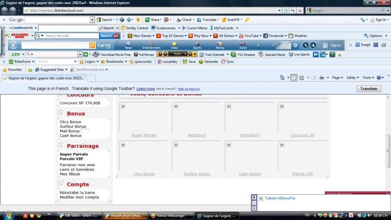Screen dimensions: 391x220
Task: Click Parrainer mes amis in sidebar
Action: click(77, 165)
